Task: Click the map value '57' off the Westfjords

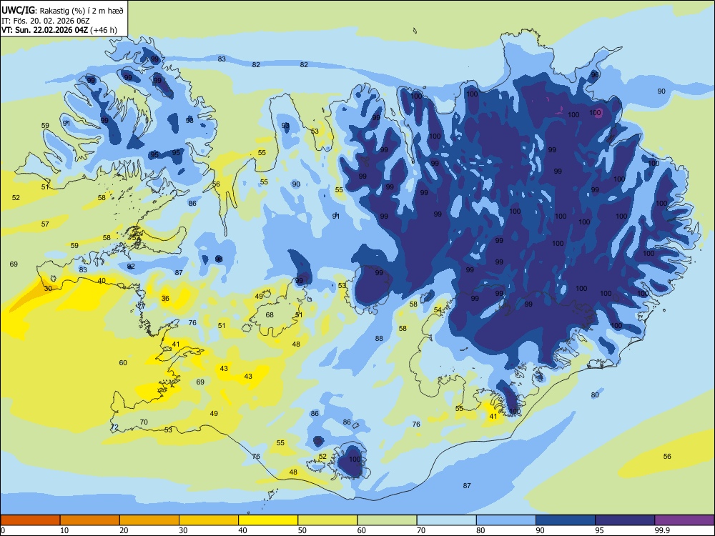Action: (45, 224)
